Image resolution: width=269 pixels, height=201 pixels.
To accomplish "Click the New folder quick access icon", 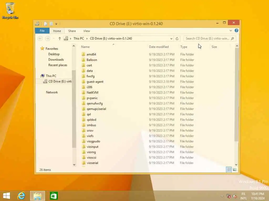I will coord(51,24).
